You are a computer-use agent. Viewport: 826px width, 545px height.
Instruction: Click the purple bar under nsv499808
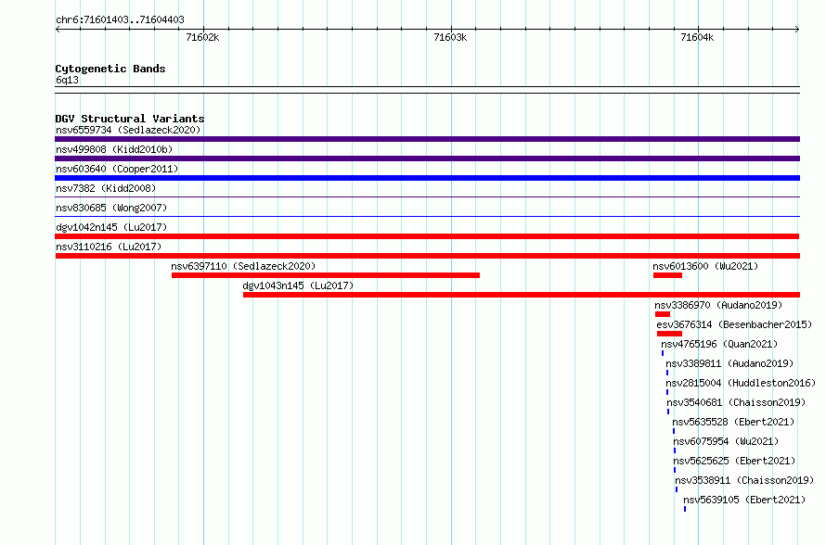coord(427,158)
